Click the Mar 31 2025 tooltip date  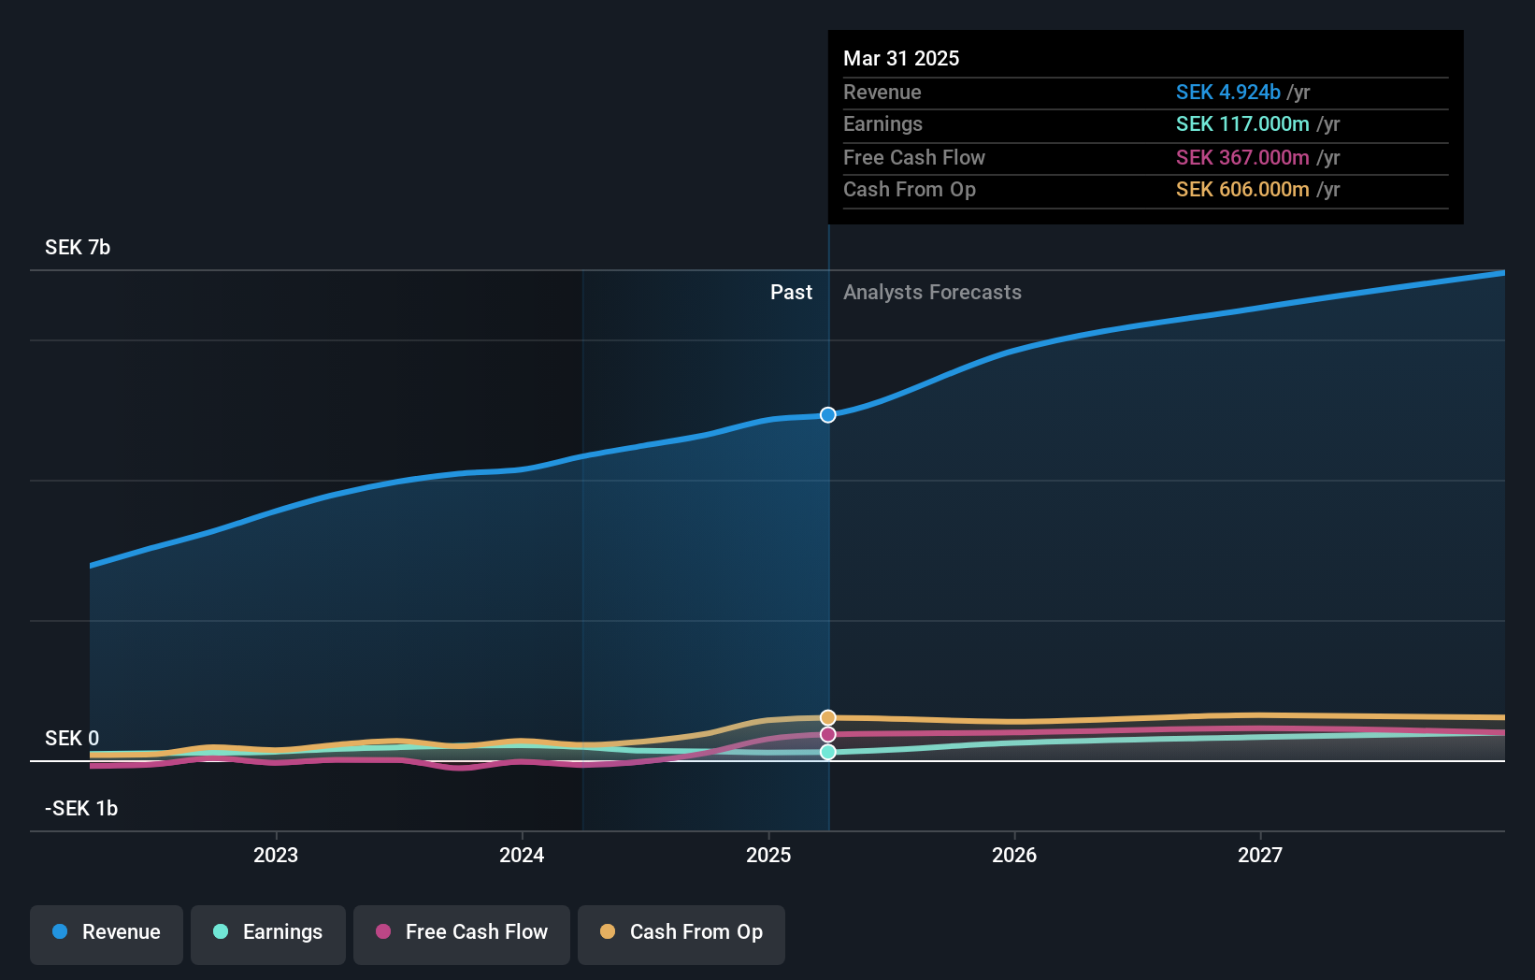coord(901,59)
